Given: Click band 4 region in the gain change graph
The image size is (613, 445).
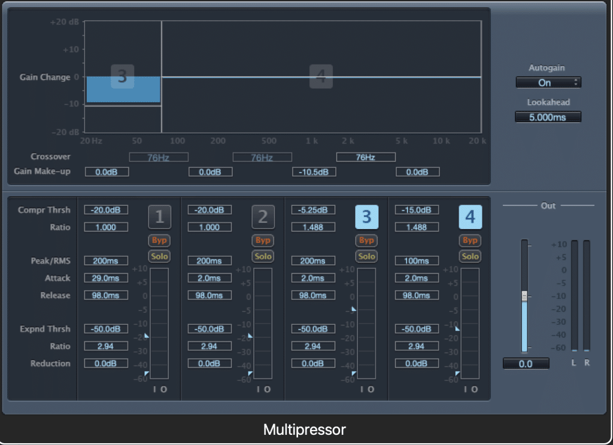Looking at the screenshot, I should (320, 77).
